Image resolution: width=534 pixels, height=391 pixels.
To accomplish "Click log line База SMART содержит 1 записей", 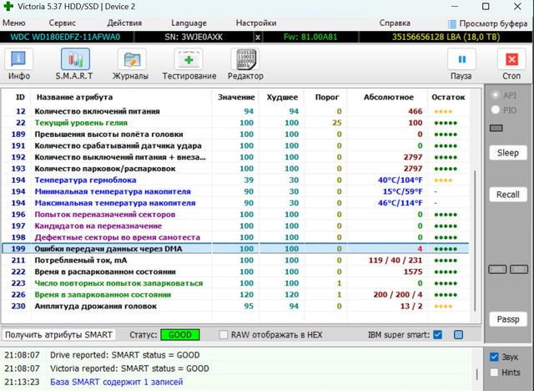I will (117, 382).
